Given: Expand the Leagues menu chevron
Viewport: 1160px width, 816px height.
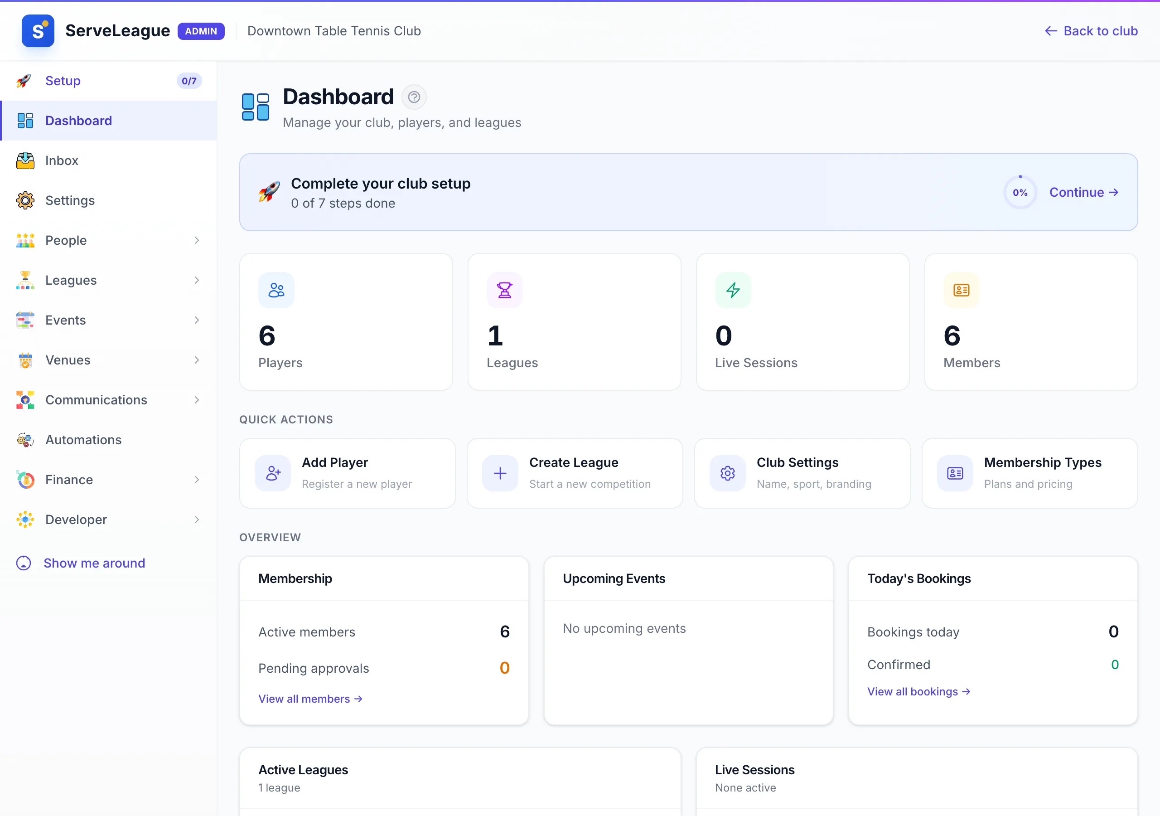Looking at the screenshot, I should pos(197,281).
